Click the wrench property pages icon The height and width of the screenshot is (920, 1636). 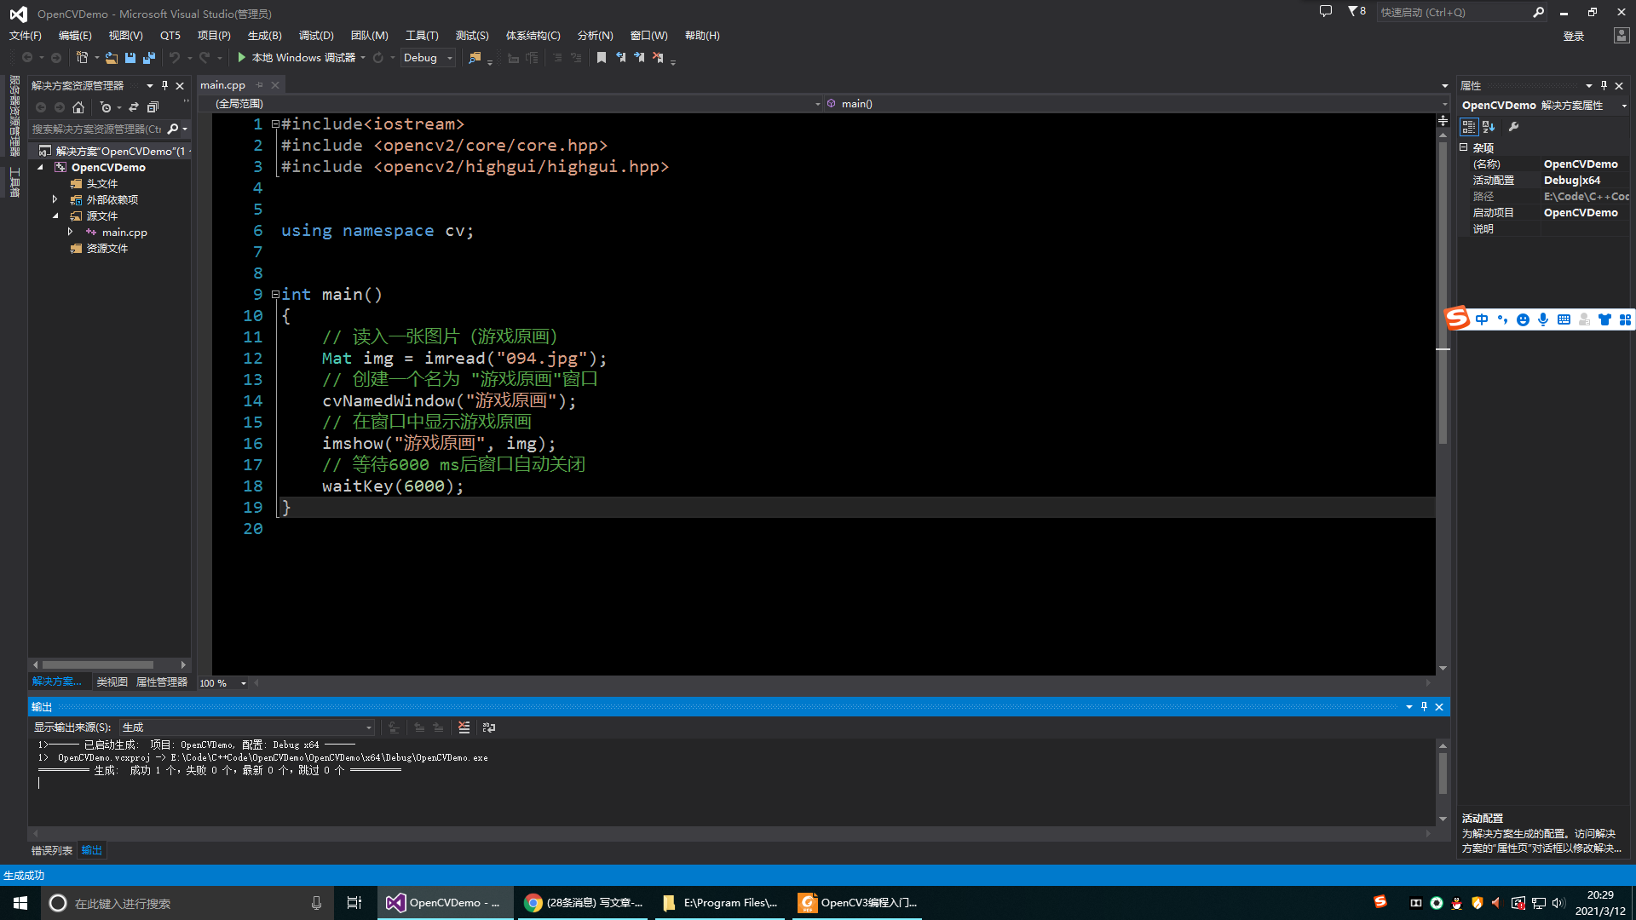1513,127
